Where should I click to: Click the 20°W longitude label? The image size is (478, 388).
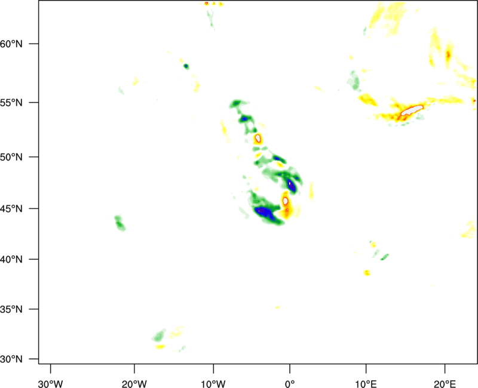point(134,384)
